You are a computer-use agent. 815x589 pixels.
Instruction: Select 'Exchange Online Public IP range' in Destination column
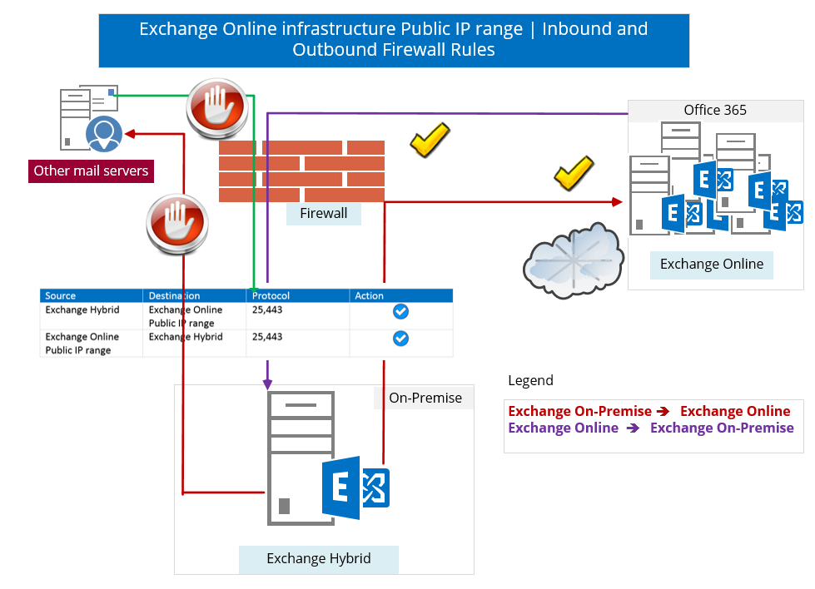tap(186, 316)
